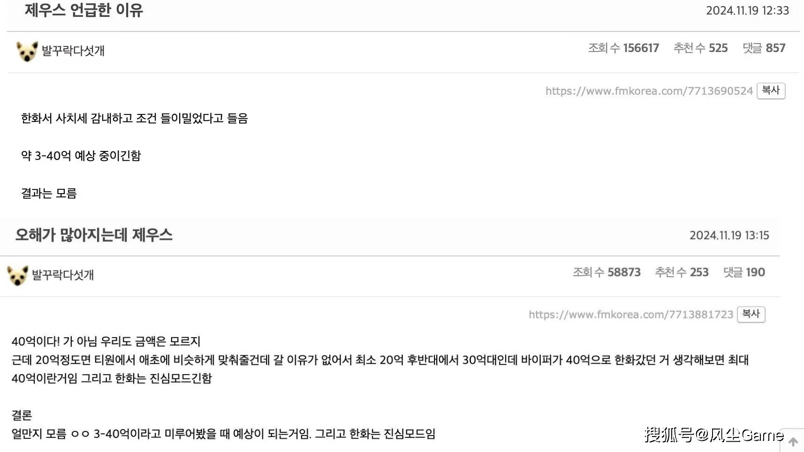
Task: Open the link ending in 7713881723
Action: [x=630, y=315]
